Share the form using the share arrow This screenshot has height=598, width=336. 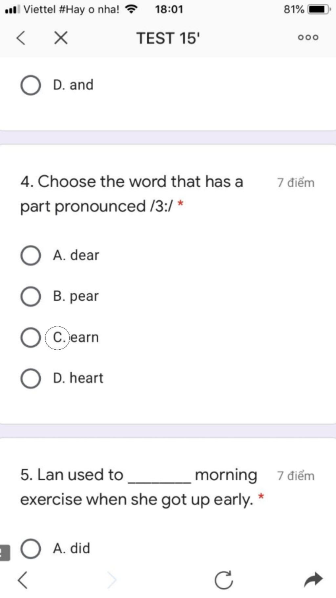point(313,580)
